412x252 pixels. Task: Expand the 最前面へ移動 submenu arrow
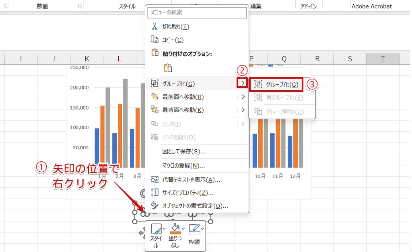click(243, 97)
